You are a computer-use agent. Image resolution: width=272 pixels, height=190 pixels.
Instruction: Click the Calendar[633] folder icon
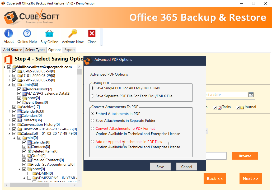point(20,112)
